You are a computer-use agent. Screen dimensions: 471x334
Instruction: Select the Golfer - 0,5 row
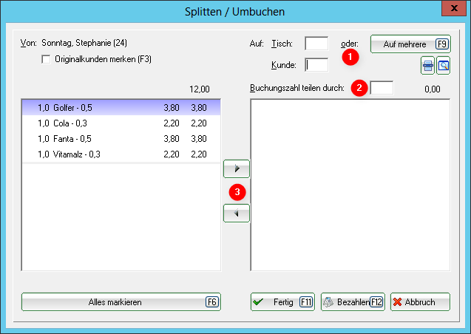coord(121,107)
